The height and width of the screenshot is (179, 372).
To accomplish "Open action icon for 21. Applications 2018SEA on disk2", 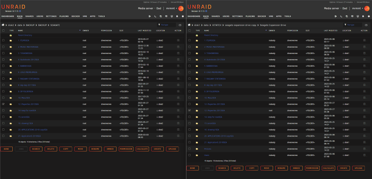I will (x=178, y=136).
